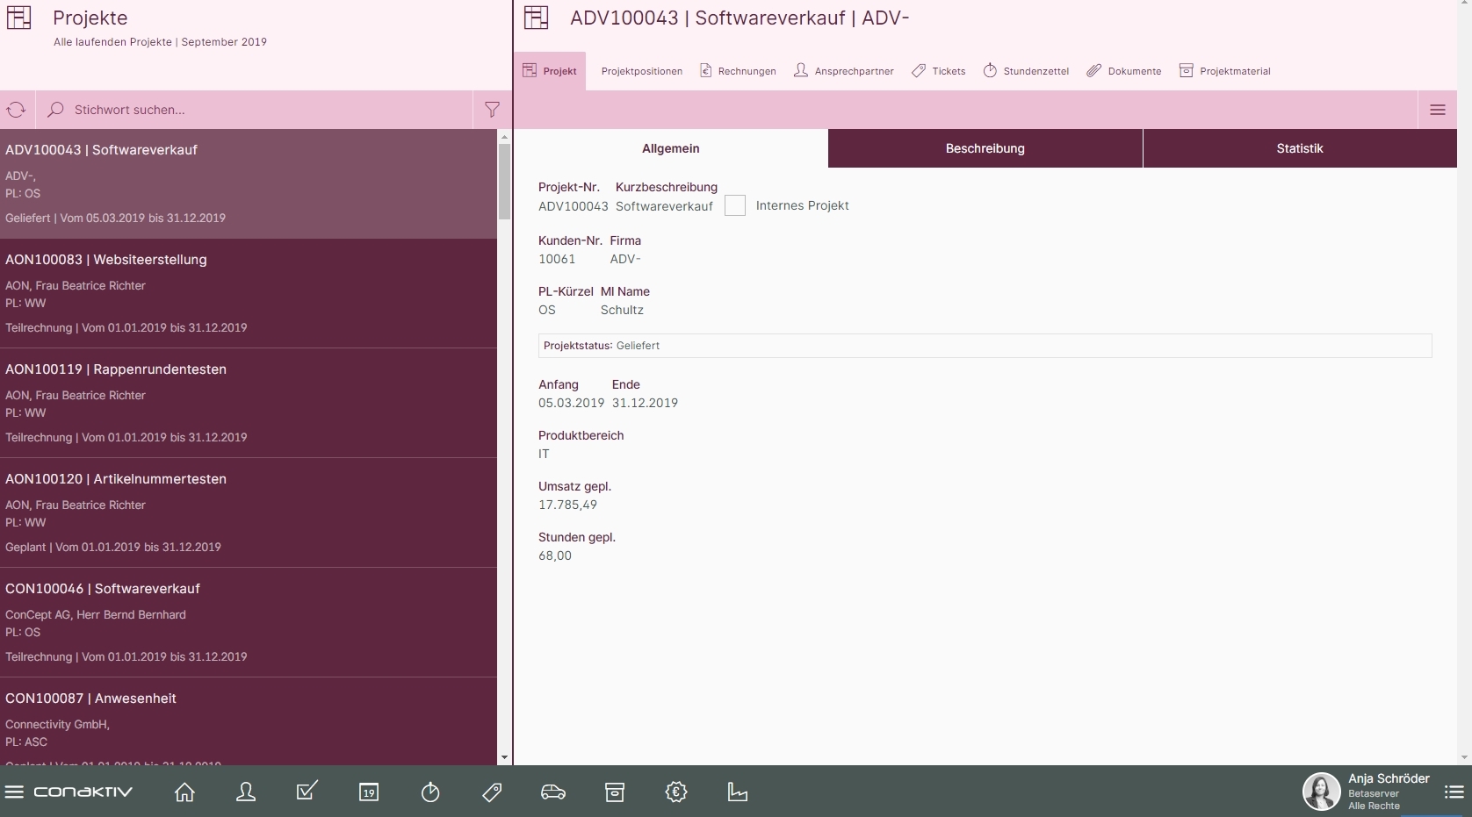Image resolution: width=1472 pixels, height=817 pixels.
Task: Switch to the Beschreibung sub-tab
Action: pos(985,148)
